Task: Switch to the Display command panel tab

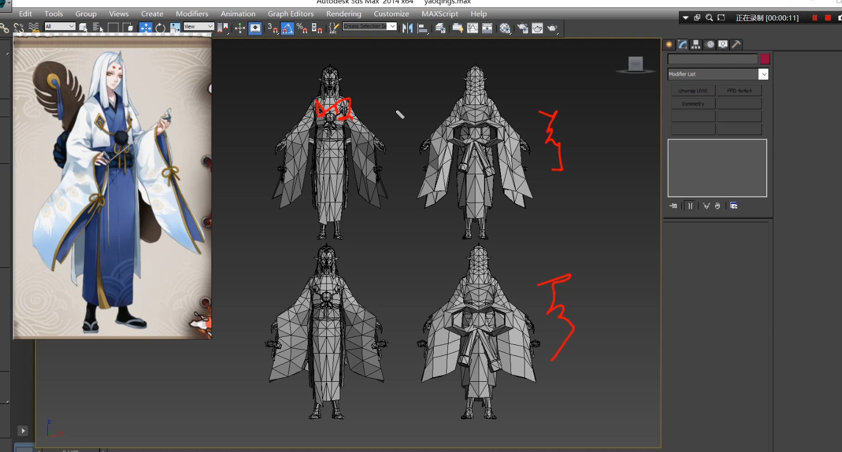Action: [x=723, y=44]
